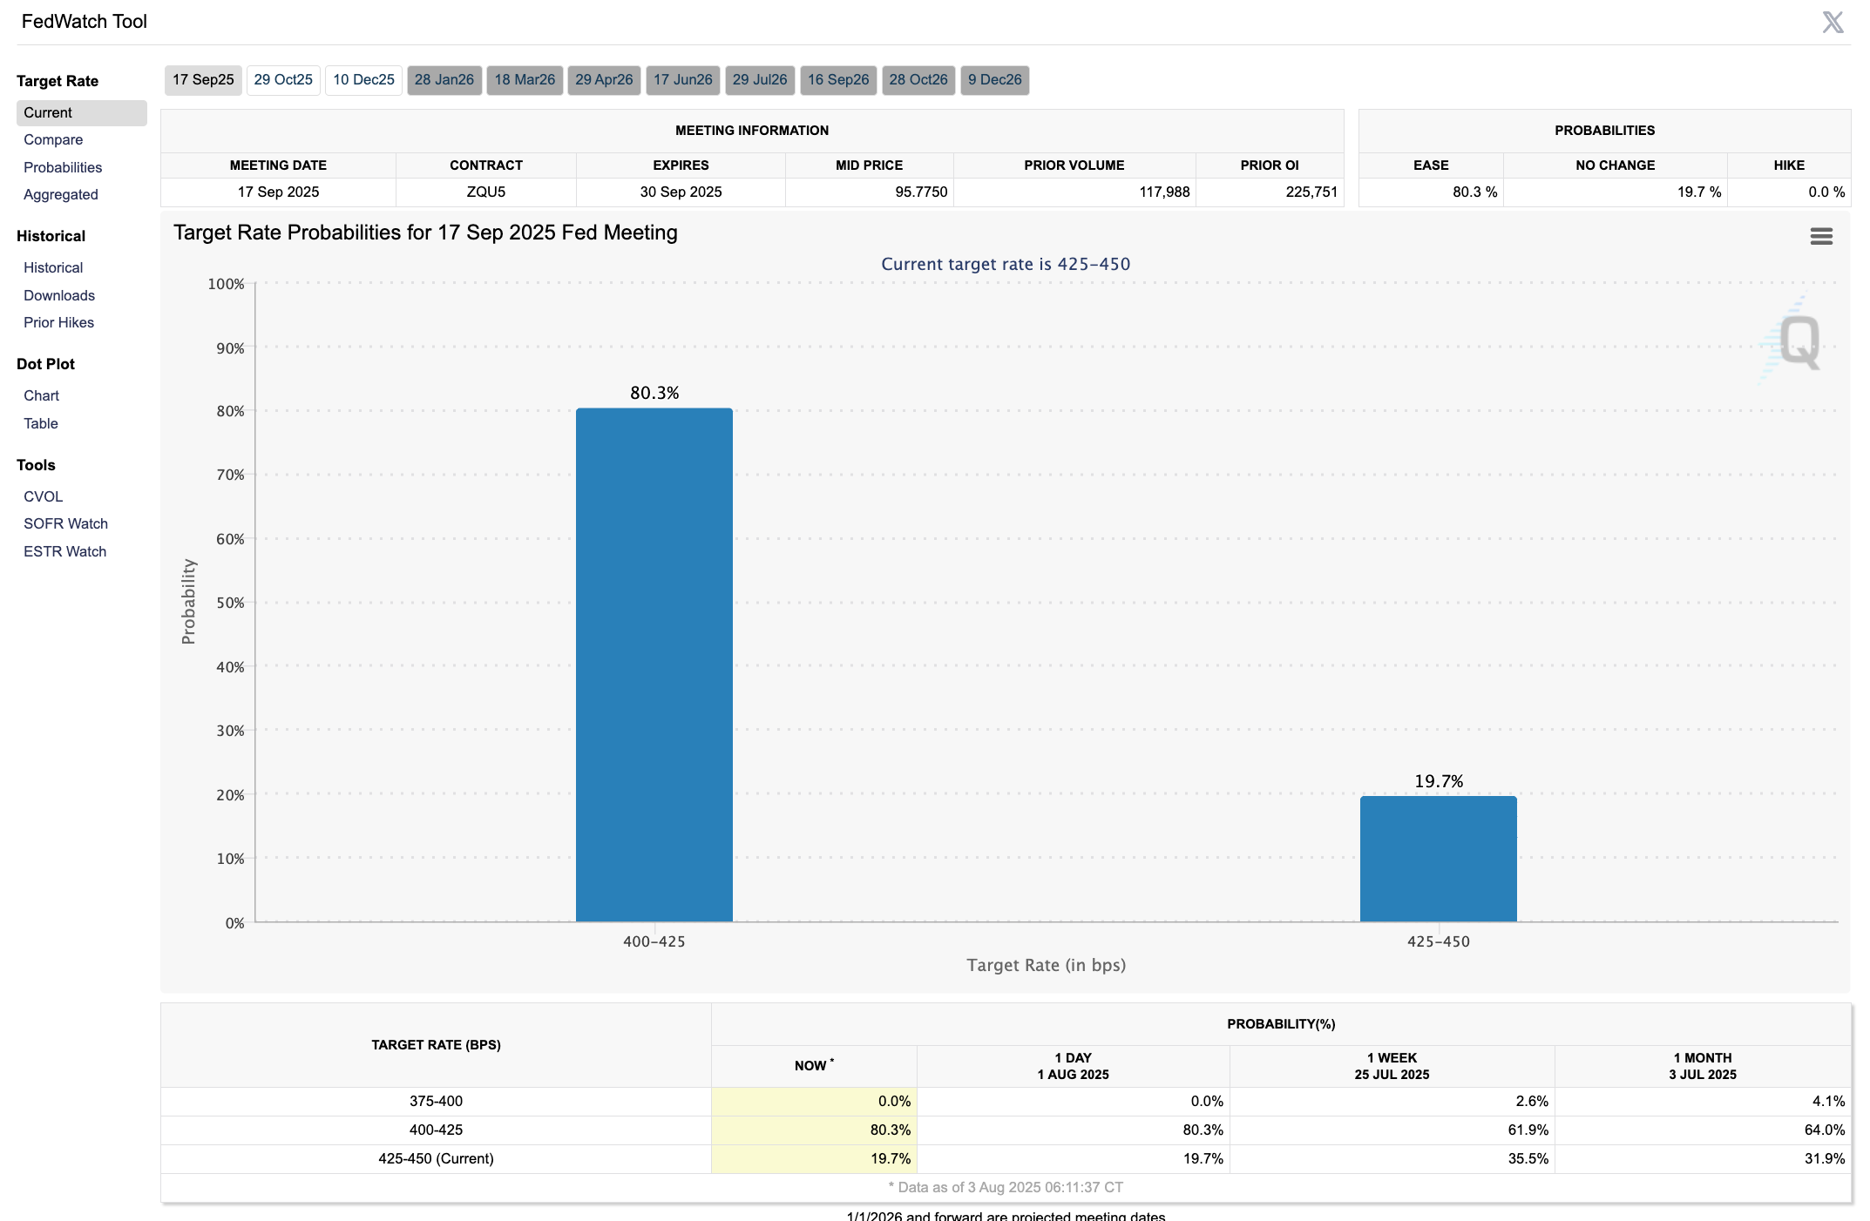
Task: Open the Historical link under Historical
Action: click(x=53, y=267)
